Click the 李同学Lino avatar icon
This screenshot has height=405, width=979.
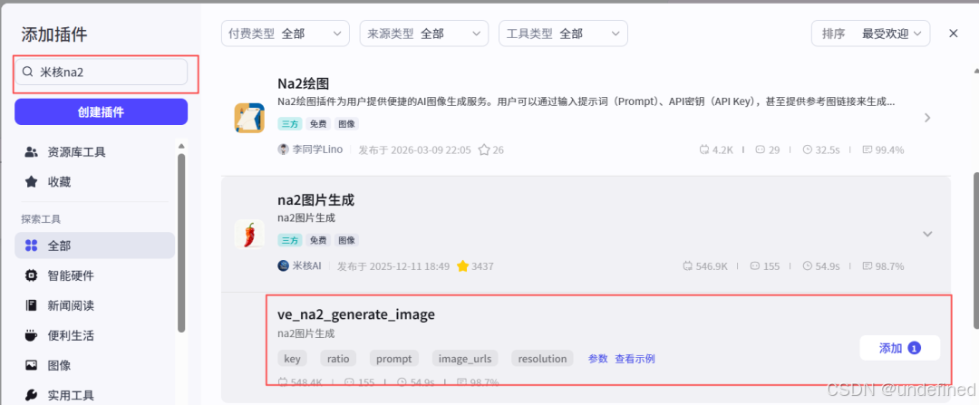(284, 149)
